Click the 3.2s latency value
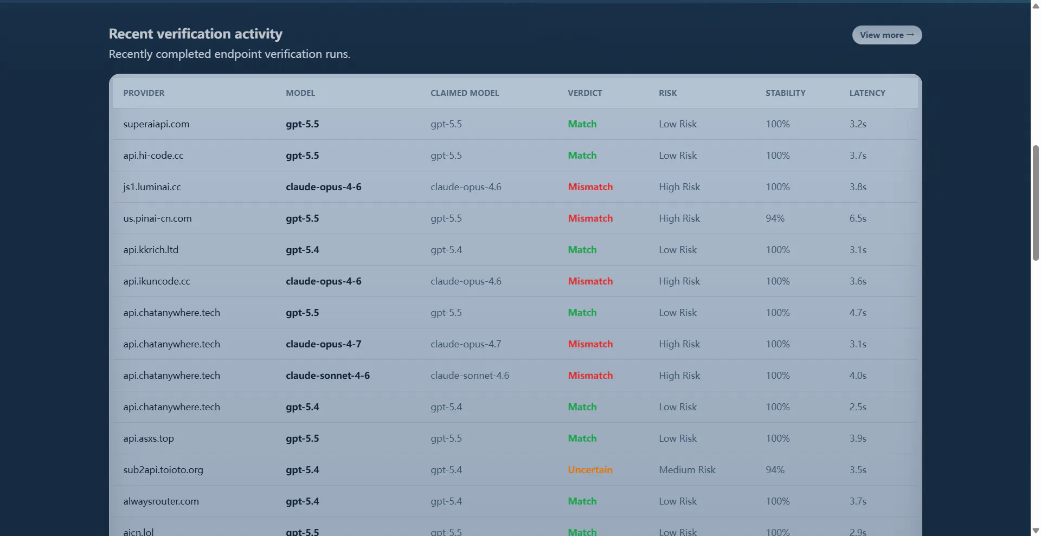This screenshot has height=536, width=1041. (x=858, y=124)
